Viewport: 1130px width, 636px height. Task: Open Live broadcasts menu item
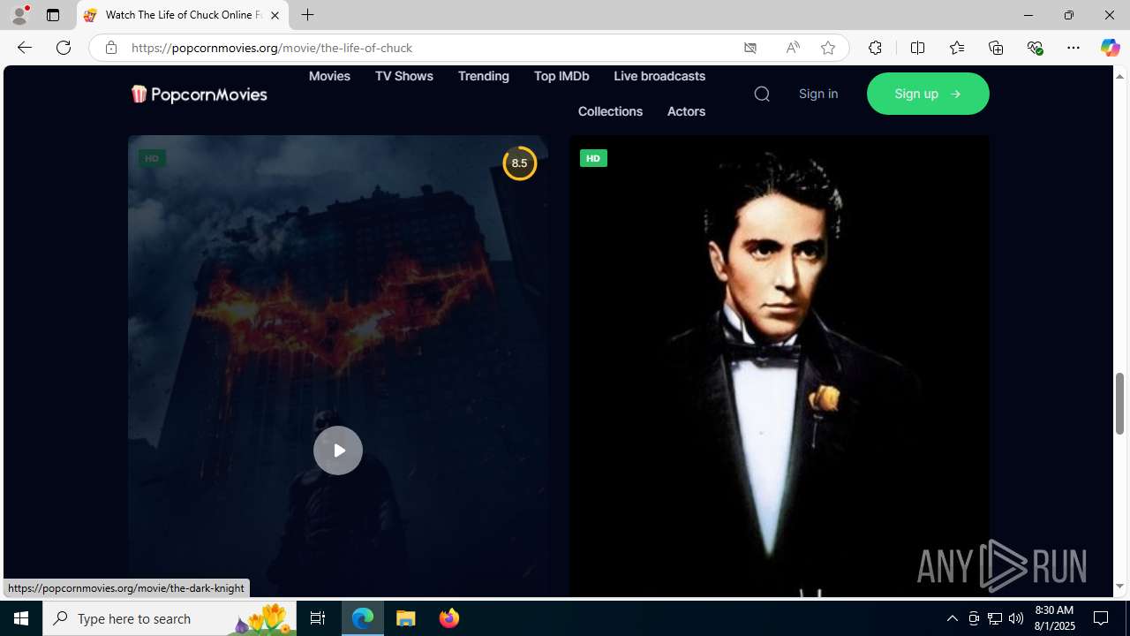(659, 76)
